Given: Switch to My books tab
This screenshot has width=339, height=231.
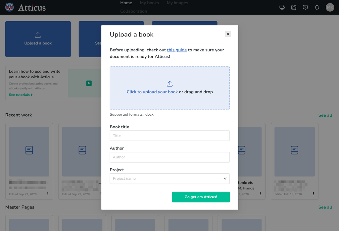Looking at the screenshot, I should (149, 3).
